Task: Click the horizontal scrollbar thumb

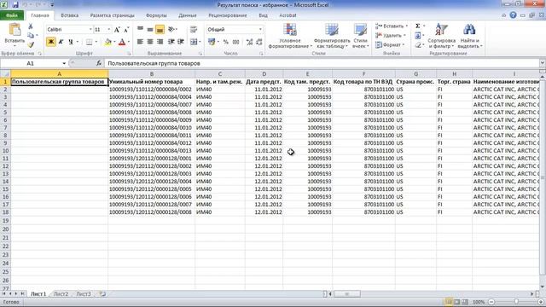Action: pos(347,294)
